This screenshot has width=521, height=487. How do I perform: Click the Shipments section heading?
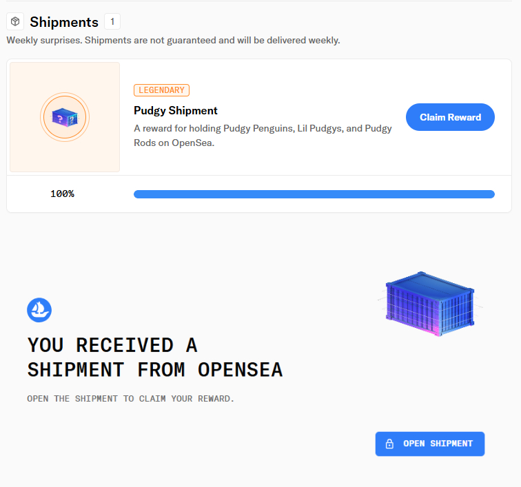64,22
